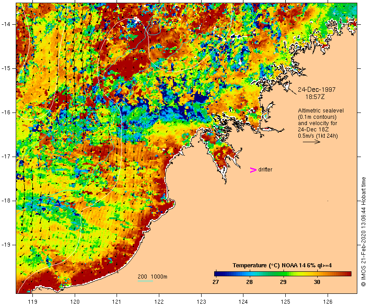Click the colorbar tick label 30
369x306 pixels.
[x=317, y=282]
